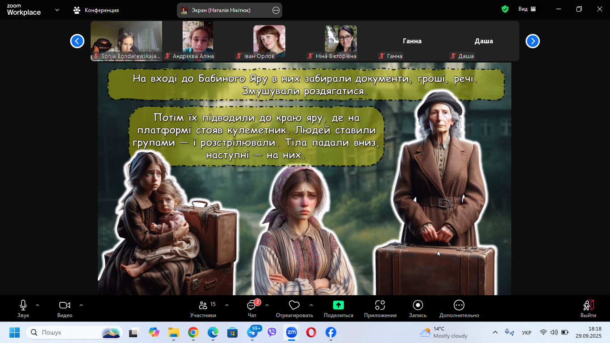Open the Apps icon in toolbar
This screenshot has height=343, width=610.
[x=380, y=305]
